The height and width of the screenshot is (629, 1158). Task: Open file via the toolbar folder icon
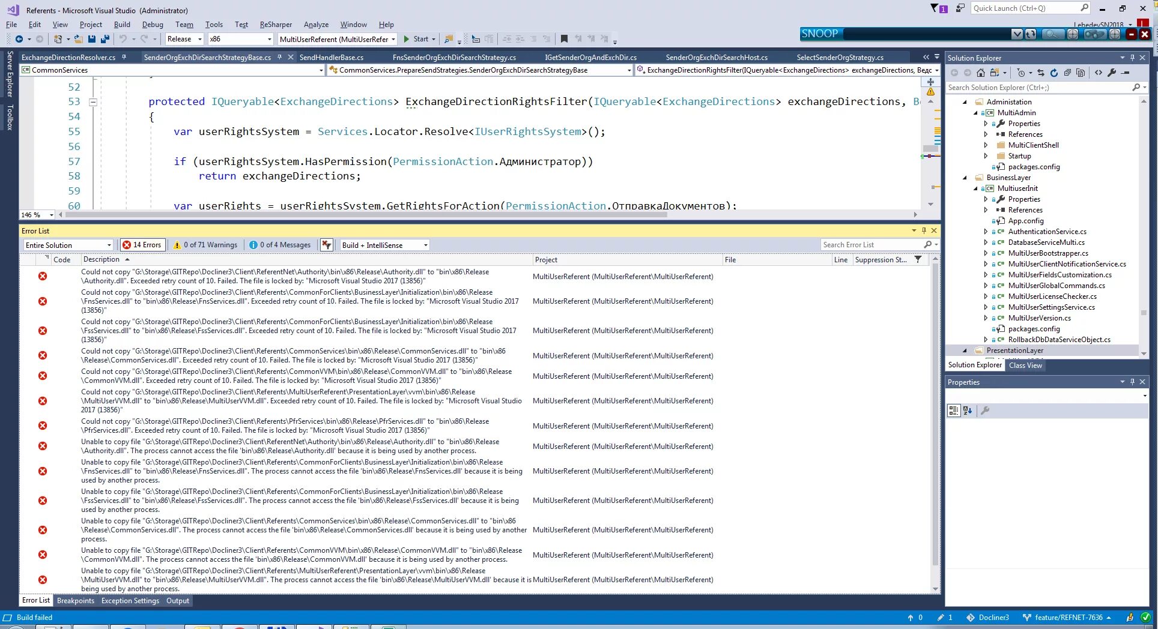point(78,39)
